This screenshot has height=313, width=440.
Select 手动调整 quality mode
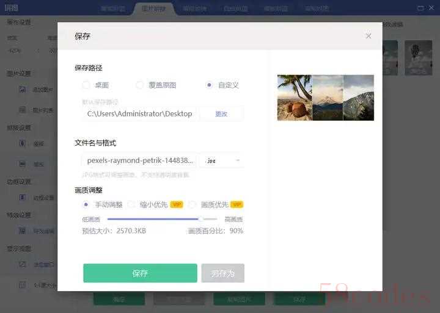(x=86, y=204)
